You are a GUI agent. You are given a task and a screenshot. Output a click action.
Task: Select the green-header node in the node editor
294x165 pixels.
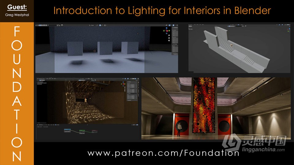pyautogui.click(x=82, y=132)
